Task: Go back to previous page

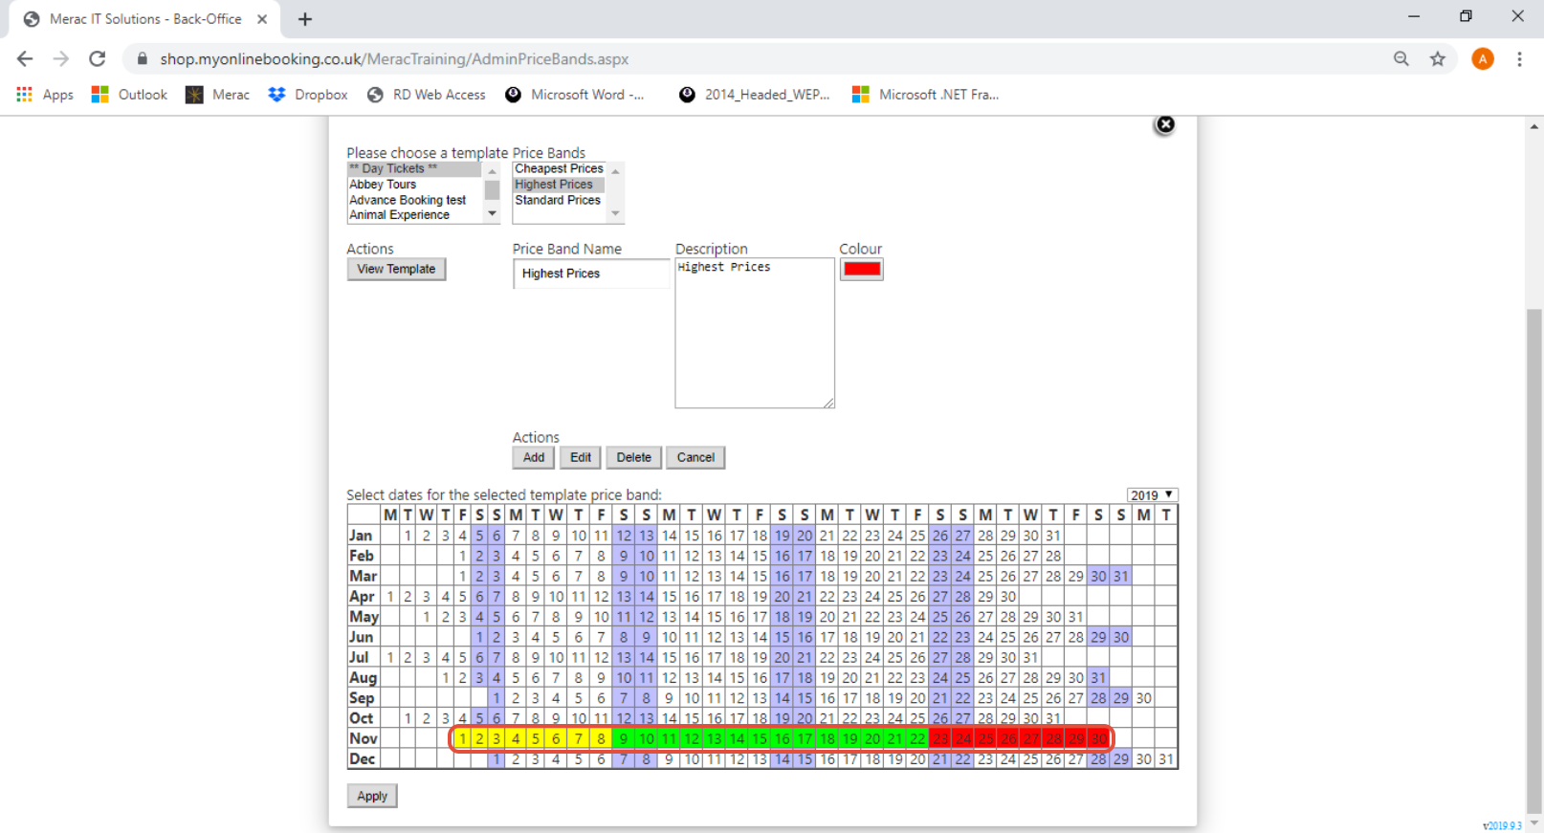Action: coord(25,59)
